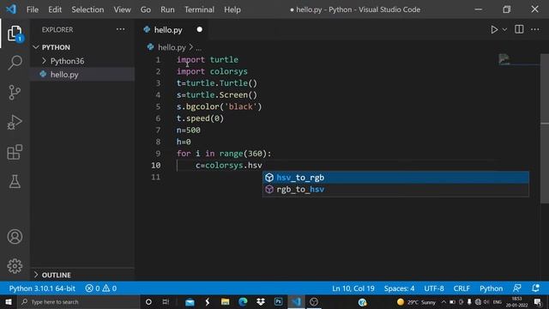Open the Testing flask view
Screen dimensions: 549x309
tap(15, 181)
